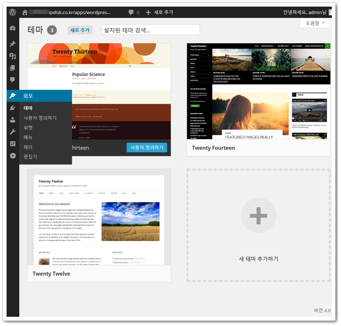Open Settings sidebar icon
Image resolution: width=341 pixels, height=326 pixels.
point(13,143)
